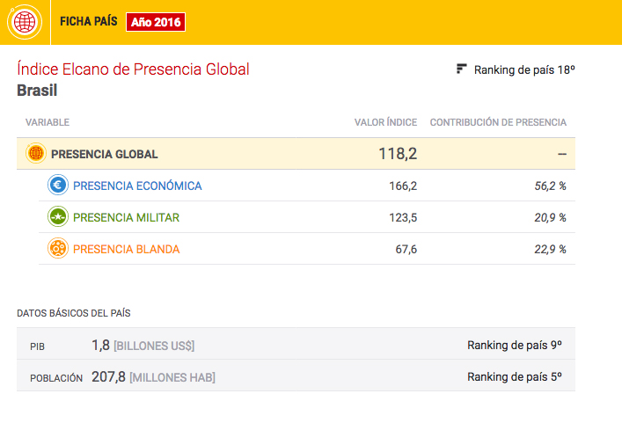Click the Valor Índice column header
622x423 pixels.
384,122
